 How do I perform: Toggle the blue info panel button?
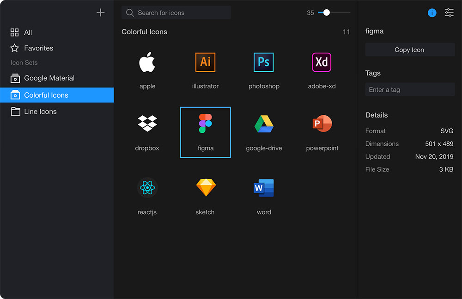(432, 12)
